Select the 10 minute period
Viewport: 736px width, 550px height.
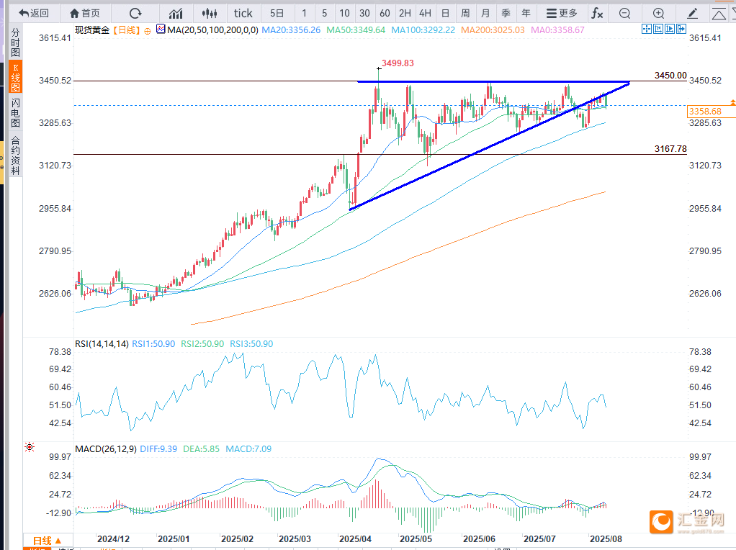(344, 13)
